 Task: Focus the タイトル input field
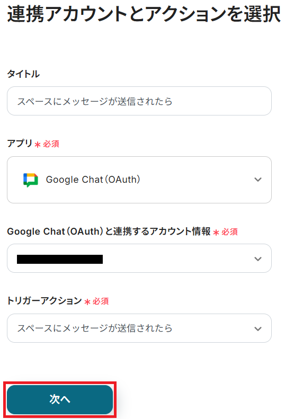point(139,101)
